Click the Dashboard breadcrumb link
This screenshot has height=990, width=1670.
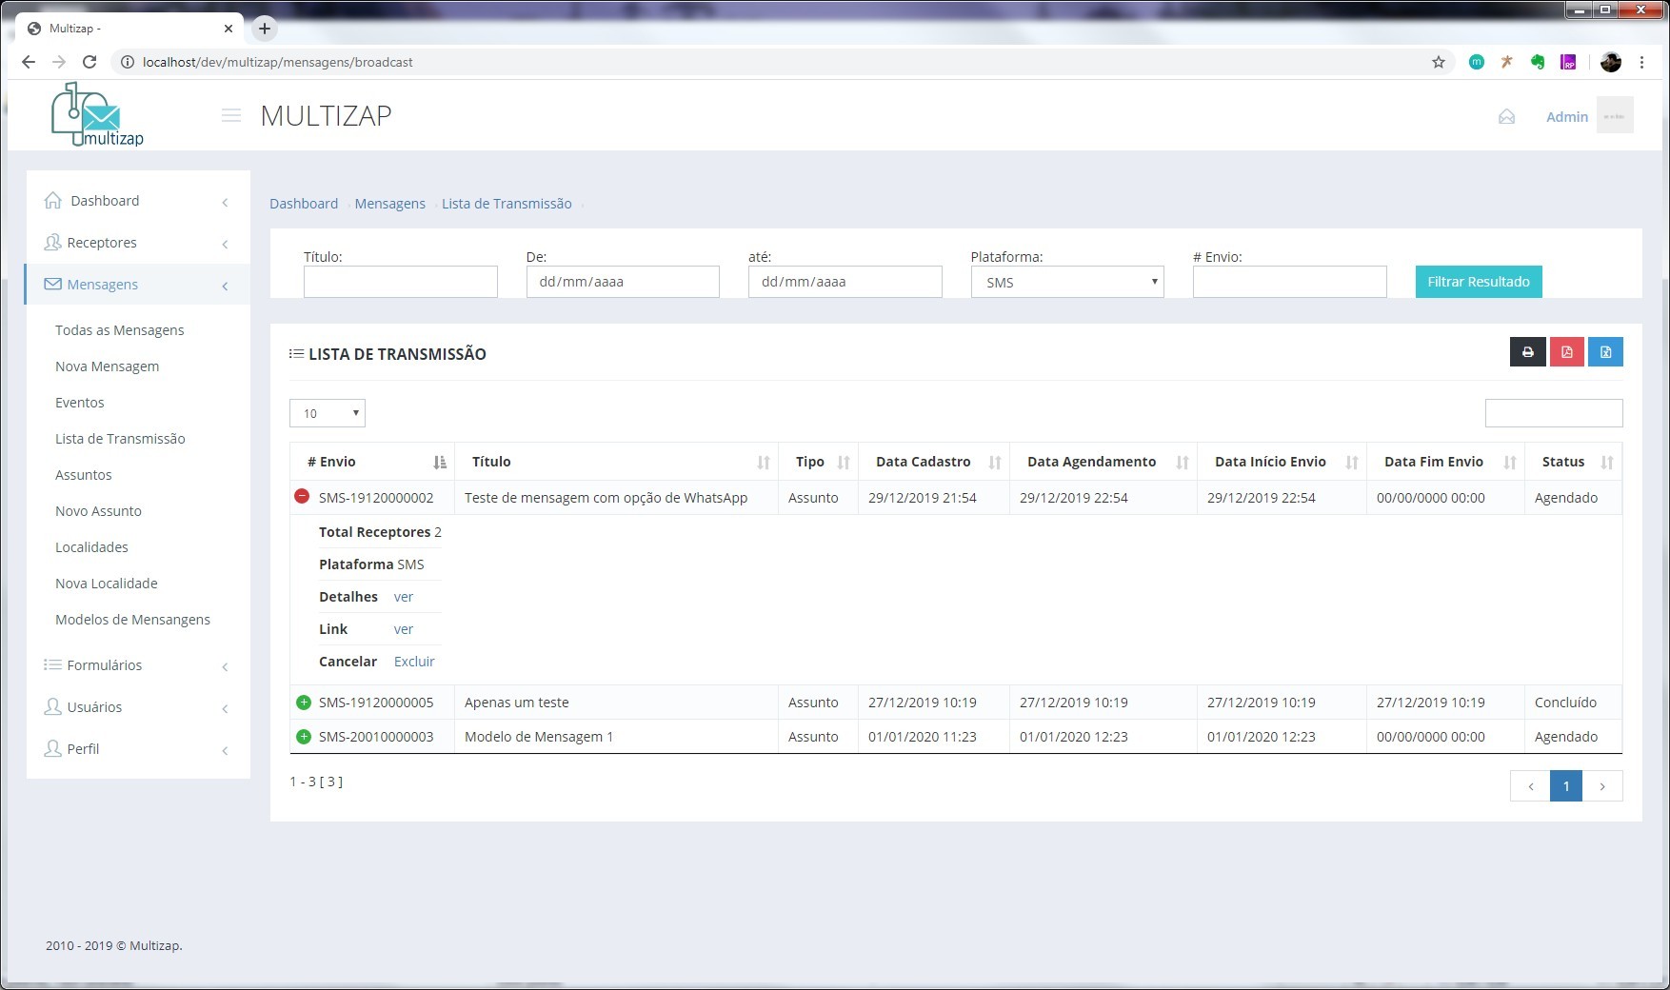point(304,204)
